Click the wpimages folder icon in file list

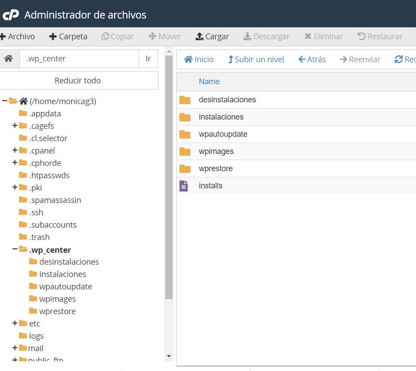185,151
